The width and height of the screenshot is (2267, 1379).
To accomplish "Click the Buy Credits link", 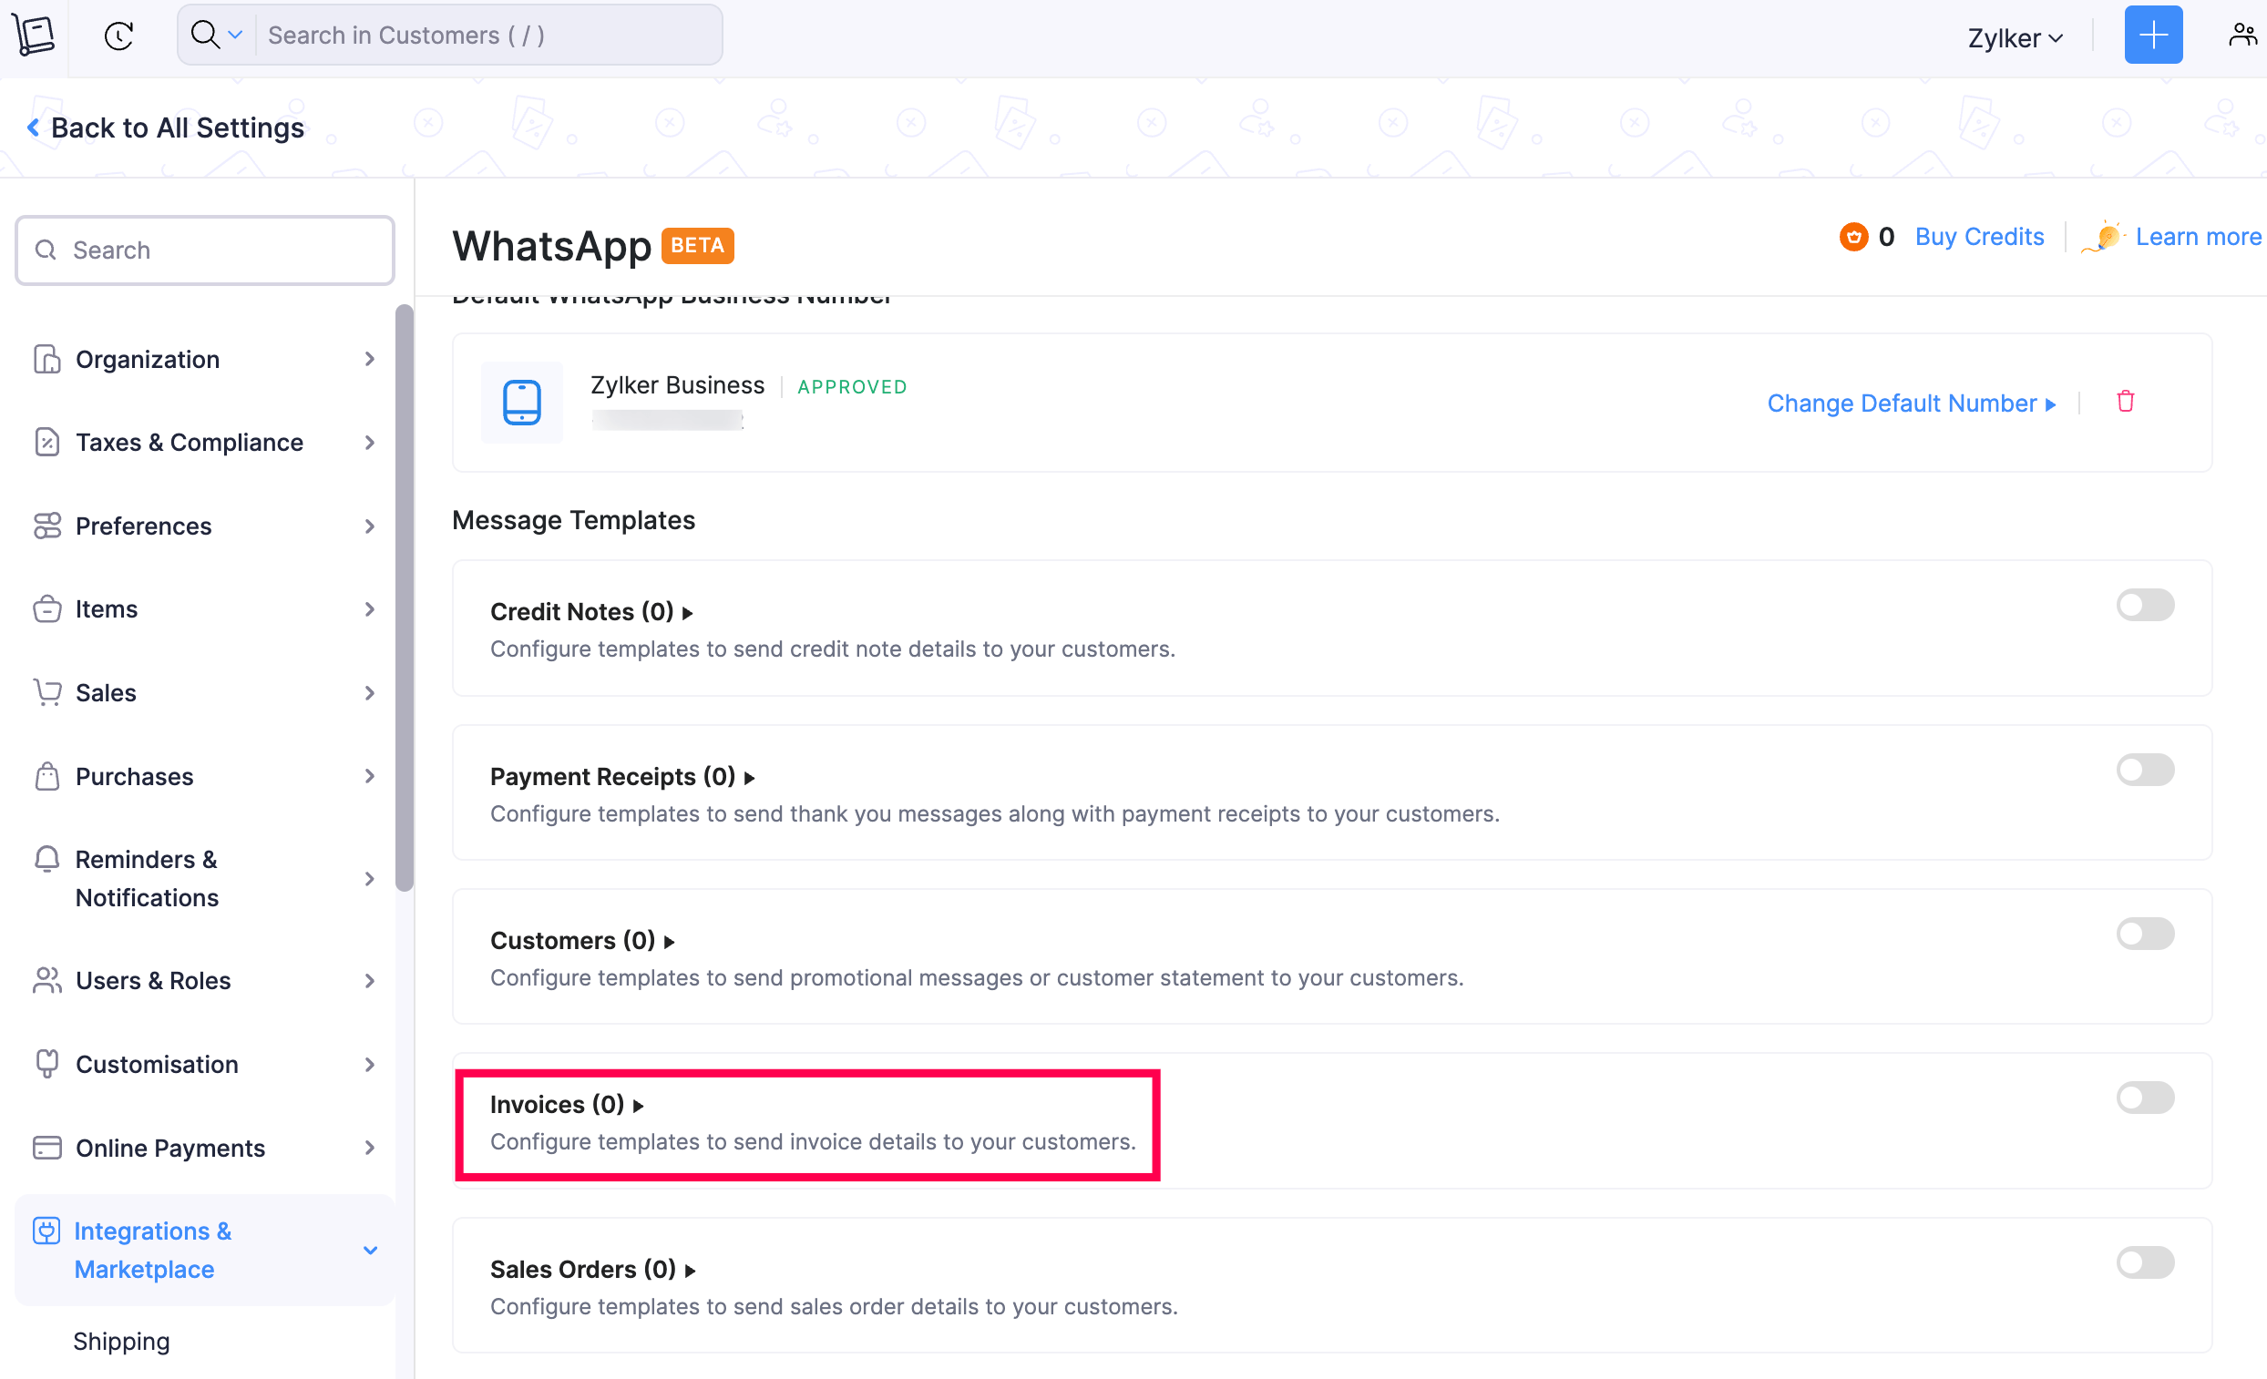I will click(1977, 238).
